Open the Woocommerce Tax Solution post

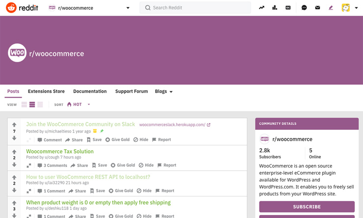click(60, 151)
